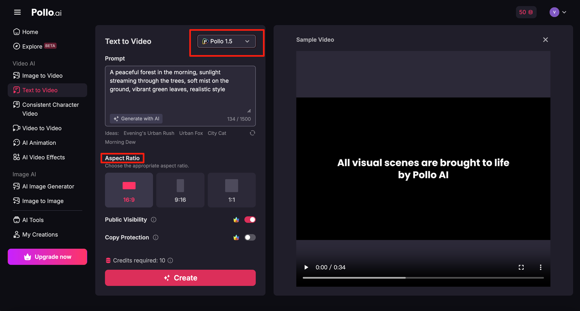This screenshot has width=580, height=311.
Task: Click Generate with AI button
Action: [x=136, y=119]
